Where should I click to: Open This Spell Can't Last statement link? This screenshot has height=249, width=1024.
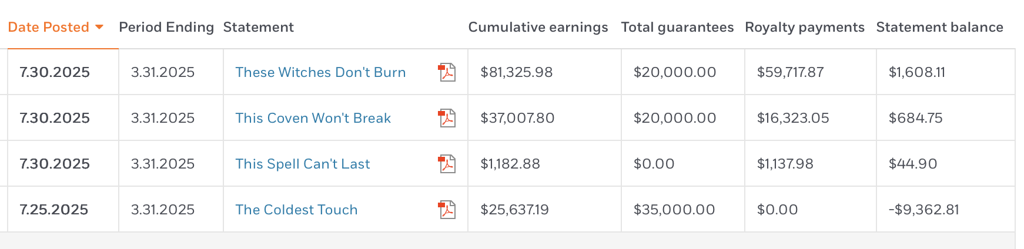[x=303, y=164]
